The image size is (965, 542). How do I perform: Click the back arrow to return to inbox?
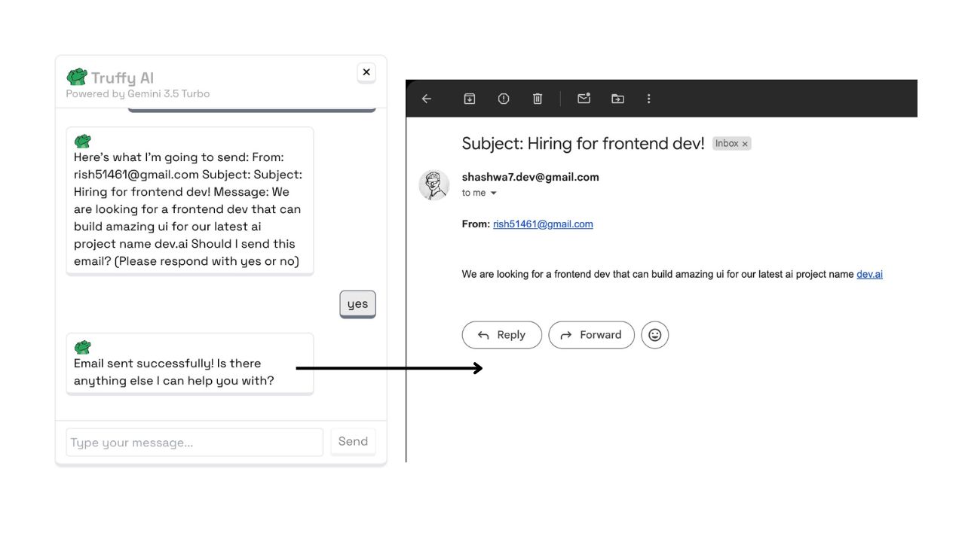[x=427, y=99]
